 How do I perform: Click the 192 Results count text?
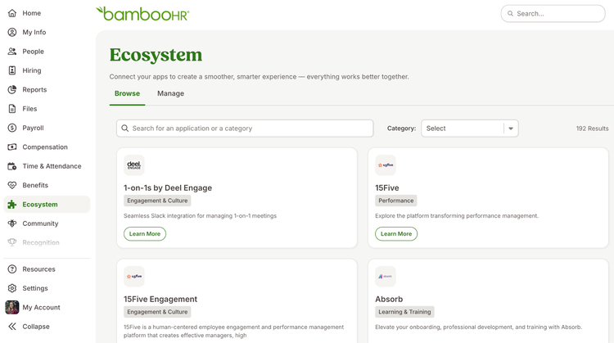pos(592,129)
